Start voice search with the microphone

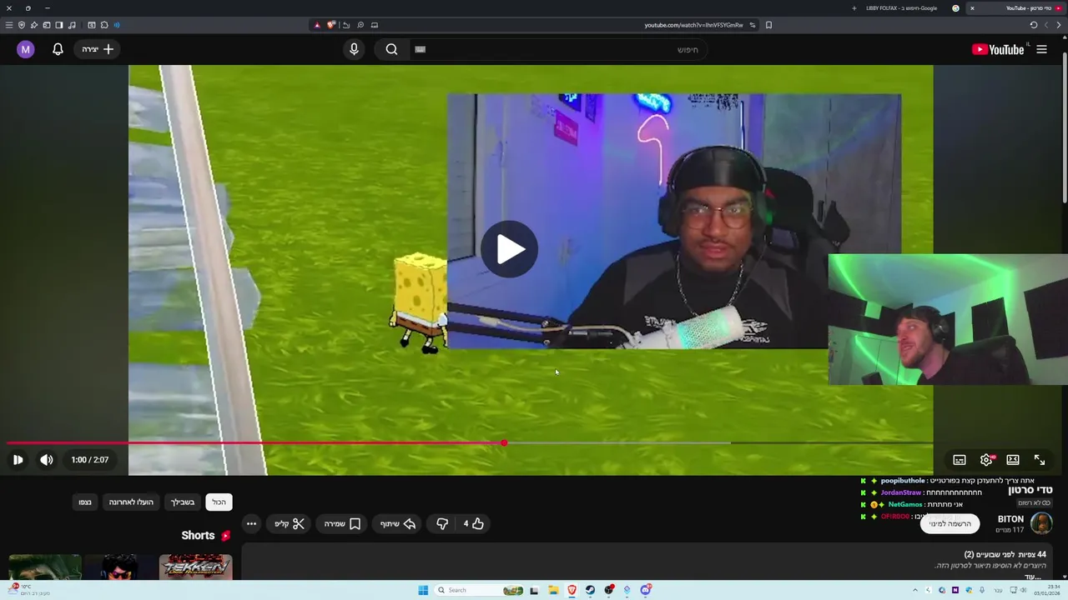pos(354,49)
